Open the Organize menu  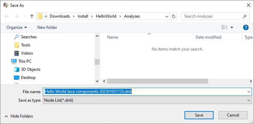point(17,27)
